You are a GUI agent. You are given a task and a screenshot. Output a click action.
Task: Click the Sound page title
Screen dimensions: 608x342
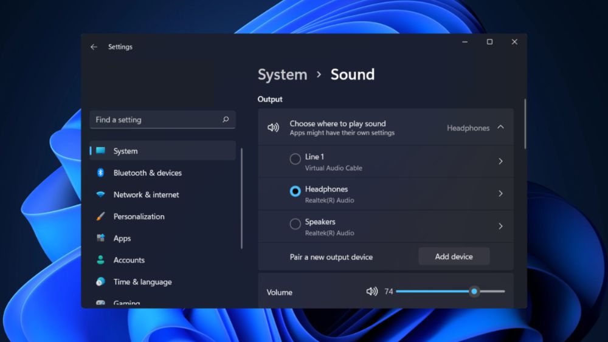tap(353, 74)
